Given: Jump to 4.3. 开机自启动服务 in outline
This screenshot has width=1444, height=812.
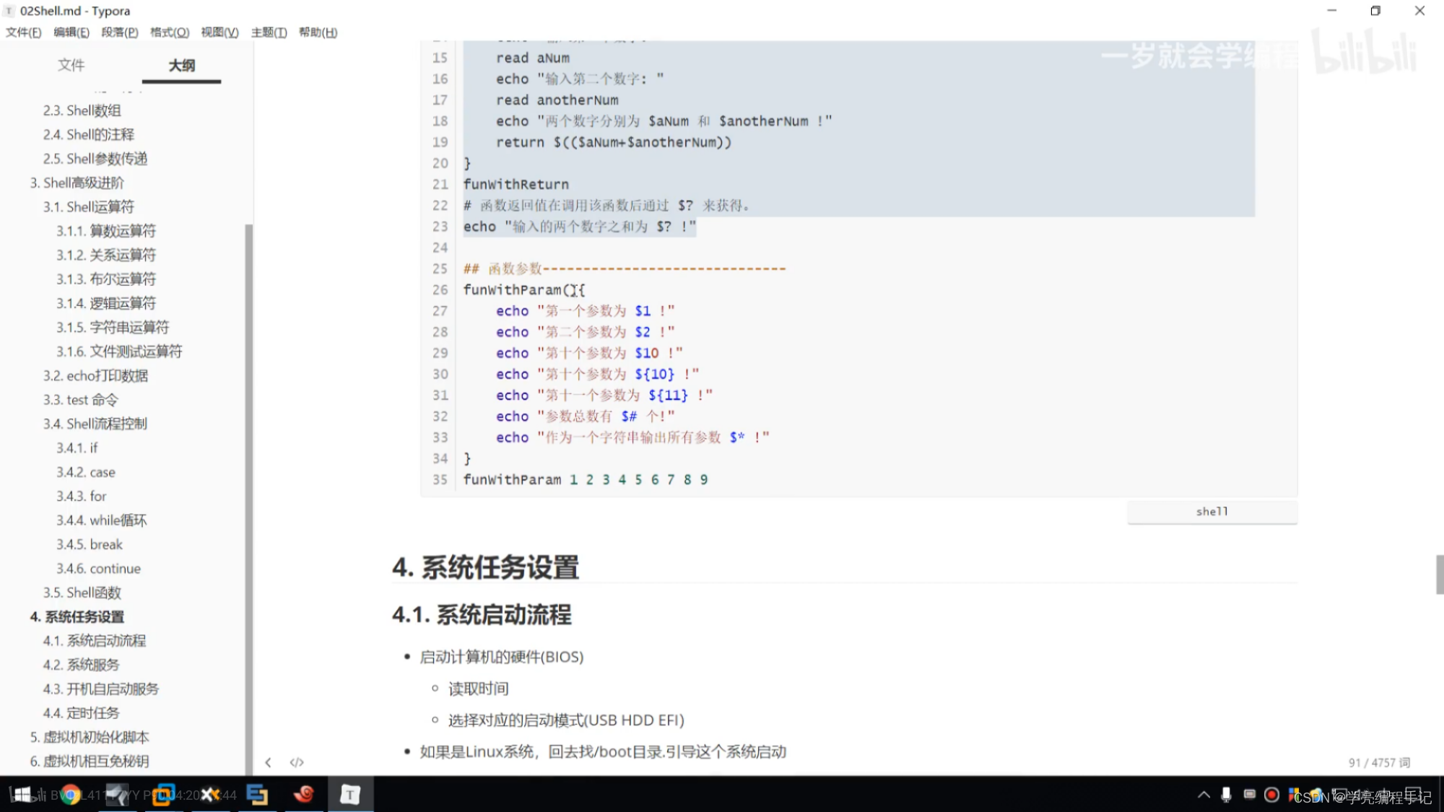Looking at the screenshot, I should [x=100, y=689].
